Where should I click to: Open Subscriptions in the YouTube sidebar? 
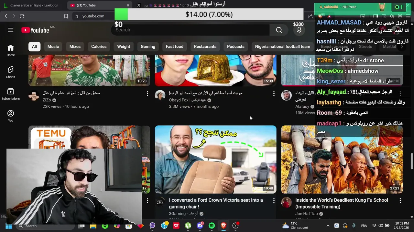pyautogui.click(x=11, y=94)
